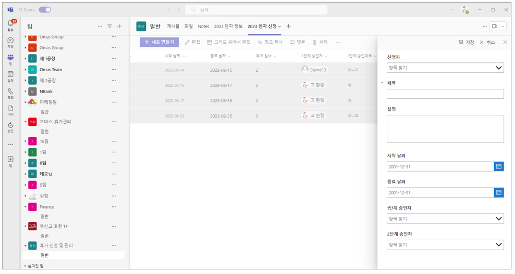
Task: Open the Approvals icon in left rail
Action: click(10, 125)
